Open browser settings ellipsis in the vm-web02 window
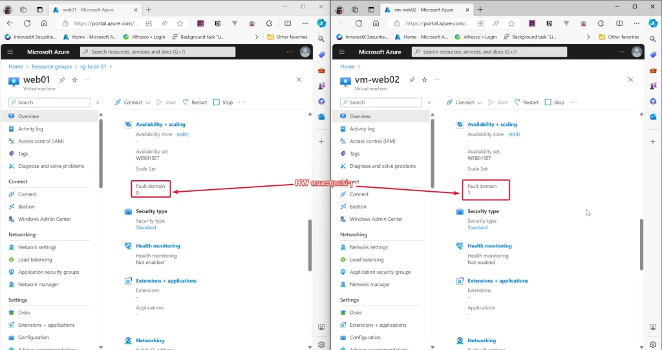 (637, 23)
